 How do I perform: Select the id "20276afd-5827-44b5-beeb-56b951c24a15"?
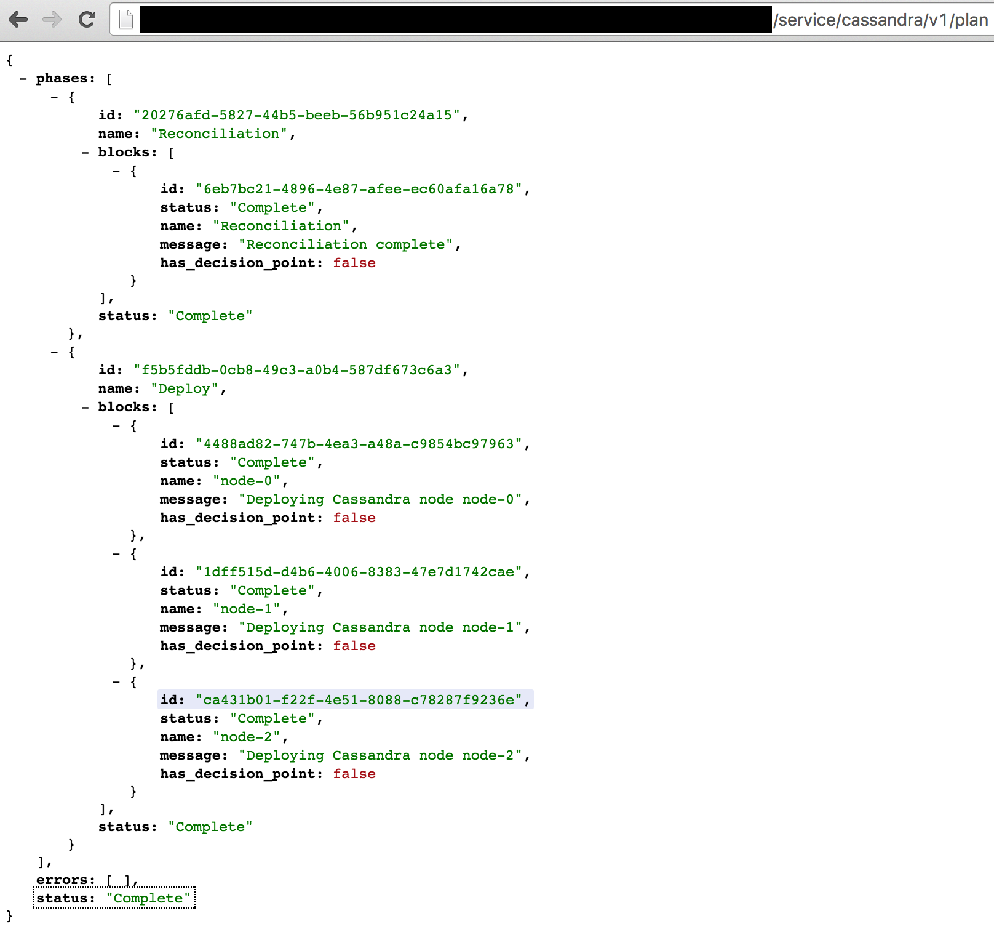(x=297, y=115)
